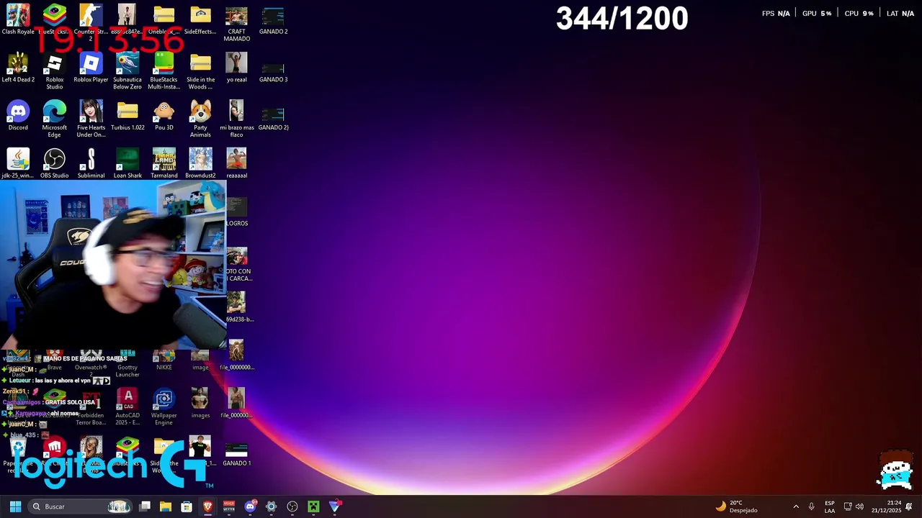Open the Clash Royale desktop shortcut
This screenshot has width=922, height=518.
pyautogui.click(x=18, y=20)
